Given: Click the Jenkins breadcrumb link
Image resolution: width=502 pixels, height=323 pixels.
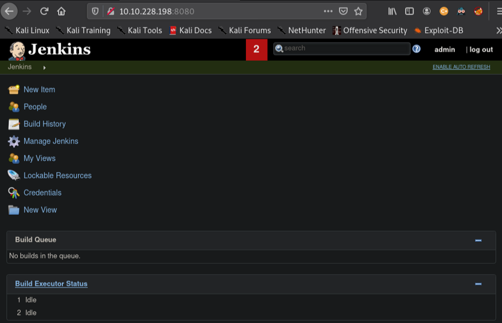Looking at the screenshot, I should pos(19,67).
